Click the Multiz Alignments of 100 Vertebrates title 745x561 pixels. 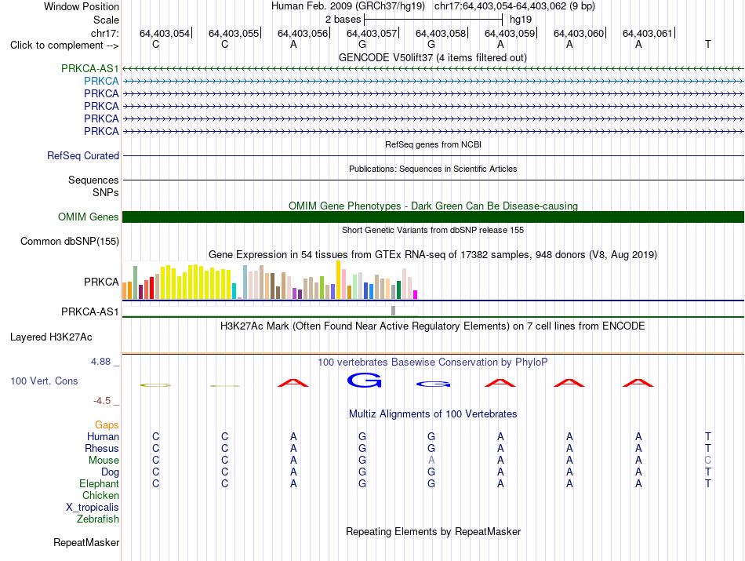click(433, 413)
